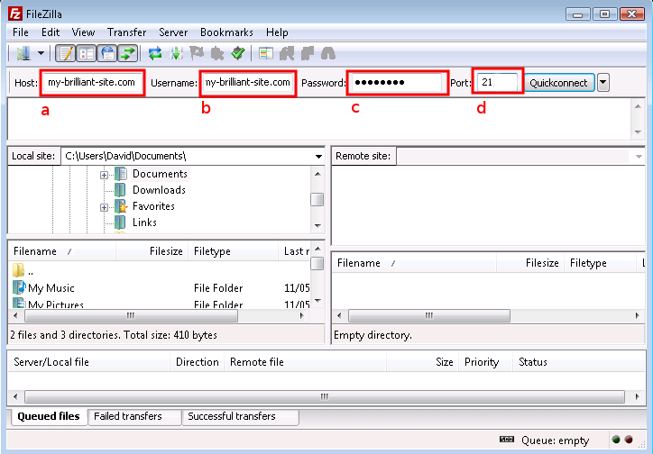Click Direction queue column header
Screen dimensions: 653x454
coord(197,362)
